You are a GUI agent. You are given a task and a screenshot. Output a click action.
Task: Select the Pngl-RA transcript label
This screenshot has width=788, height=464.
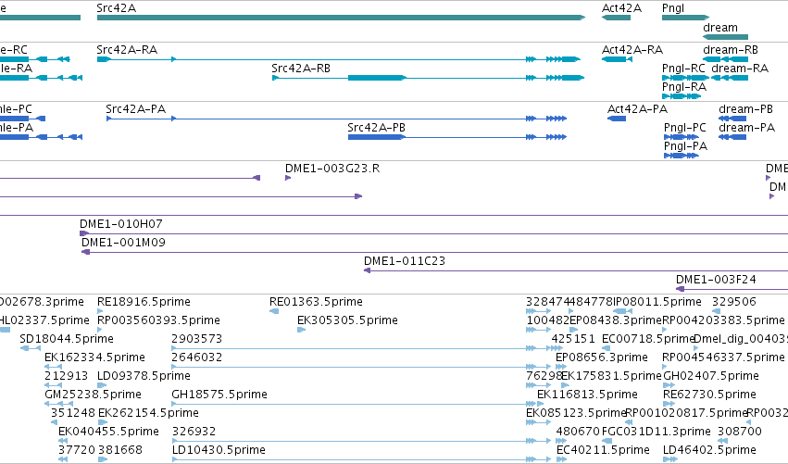684,87
